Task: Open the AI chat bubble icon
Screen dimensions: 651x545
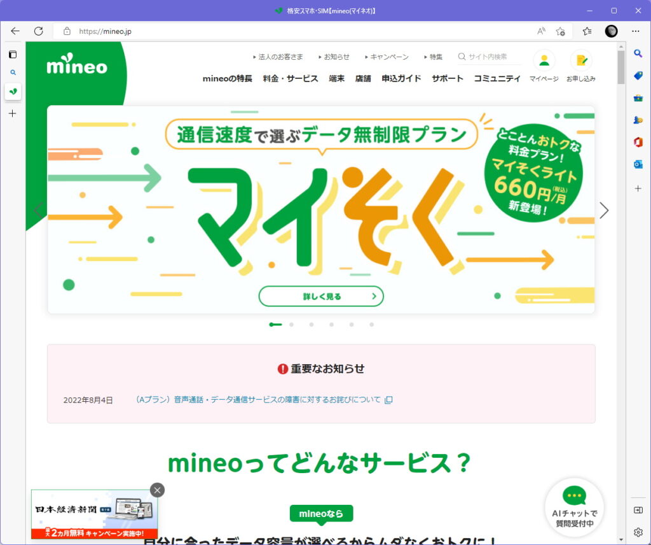Action: click(574, 495)
